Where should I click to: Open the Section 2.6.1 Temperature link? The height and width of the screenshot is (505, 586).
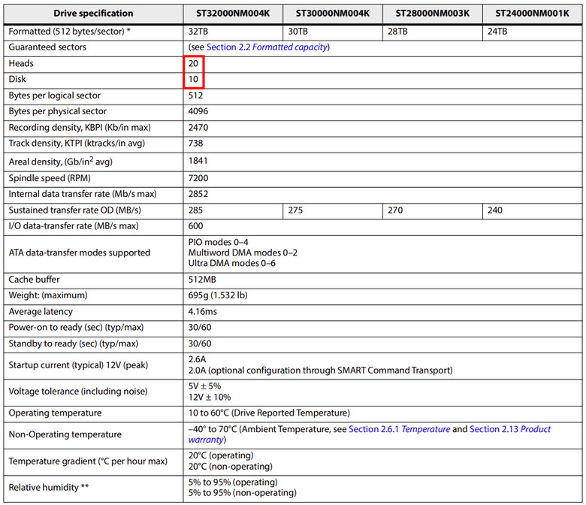tap(399, 429)
